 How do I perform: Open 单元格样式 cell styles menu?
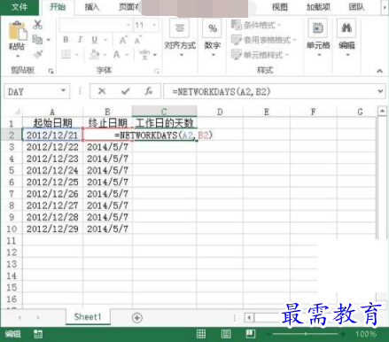pos(260,55)
